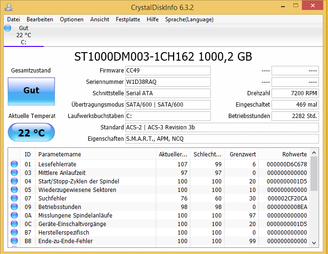Click the Aktueller... column header
This screenshot has width=328, height=254.
tap(173, 154)
